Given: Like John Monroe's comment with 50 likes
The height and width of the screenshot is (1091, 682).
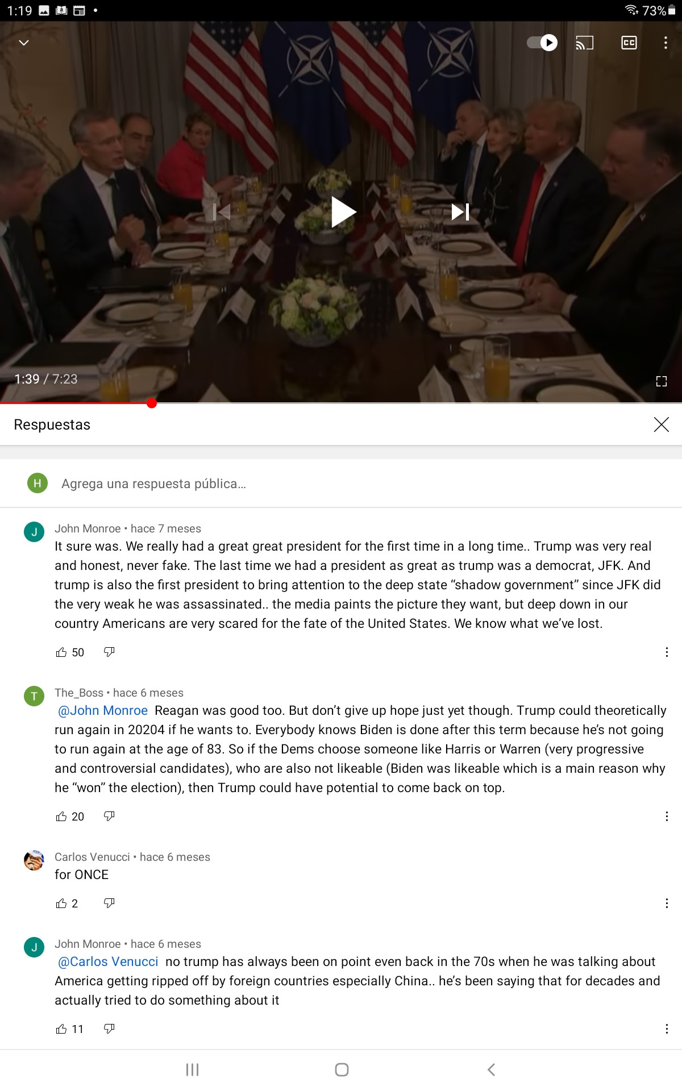Looking at the screenshot, I should (x=61, y=652).
